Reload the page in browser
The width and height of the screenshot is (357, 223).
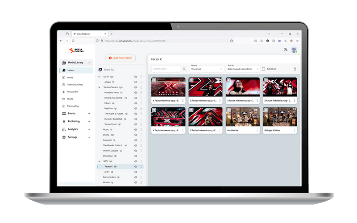[x=73, y=41]
